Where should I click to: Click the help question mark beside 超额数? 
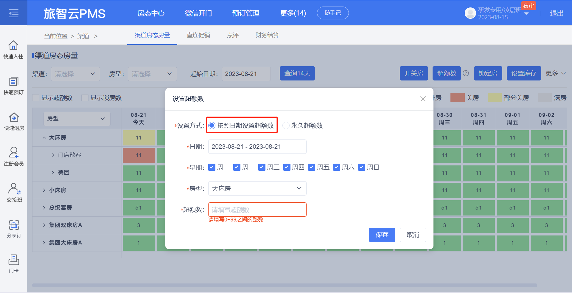click(x=466, y=73)
